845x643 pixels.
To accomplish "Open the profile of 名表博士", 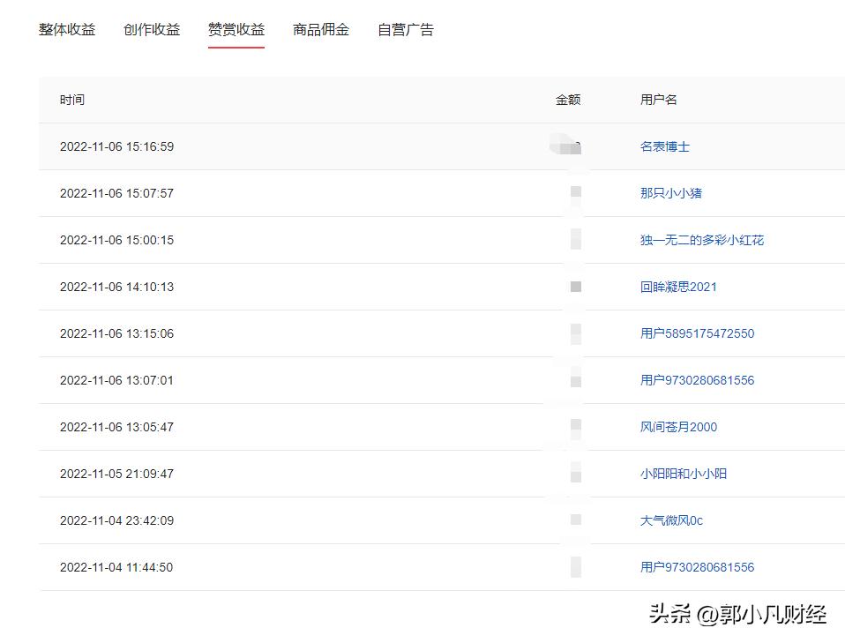I will point(664,146).
